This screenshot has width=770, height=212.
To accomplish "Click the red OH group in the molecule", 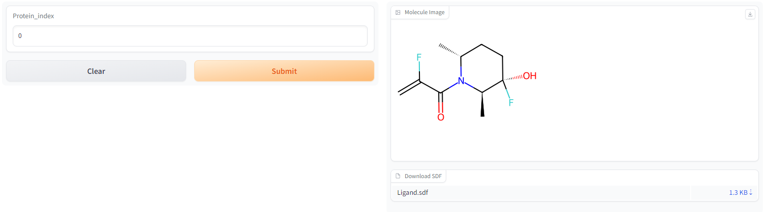I will click(529, 76).
